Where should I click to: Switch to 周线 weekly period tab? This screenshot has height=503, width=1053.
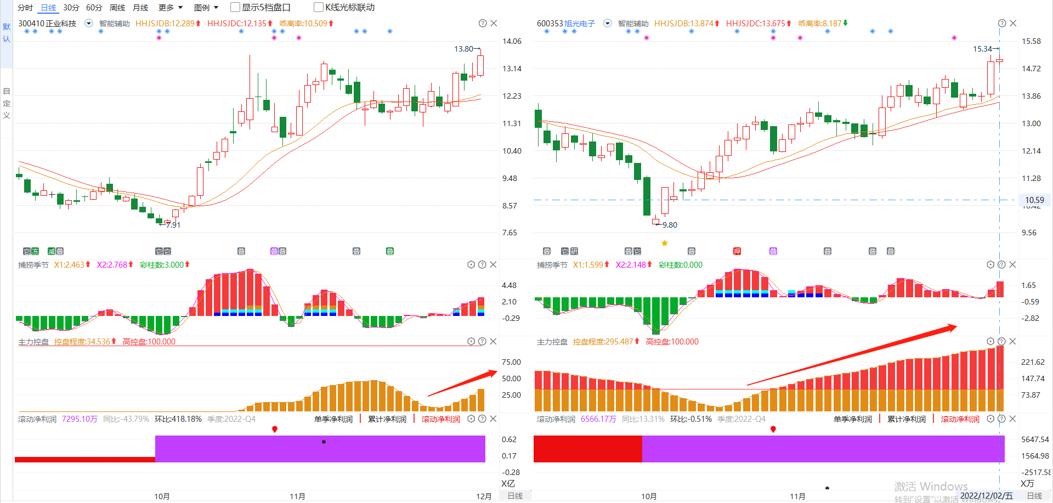(117, 8)
